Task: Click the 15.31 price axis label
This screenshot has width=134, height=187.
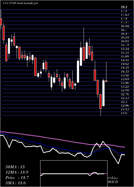Action: click(x=125, y=53)
